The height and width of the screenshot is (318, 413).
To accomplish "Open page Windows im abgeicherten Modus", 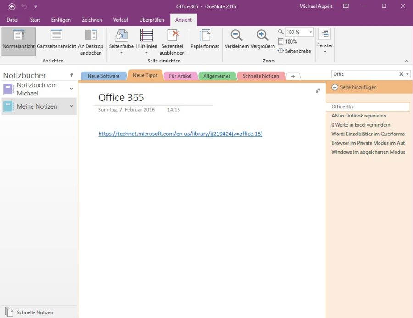I will click(368, 152).
